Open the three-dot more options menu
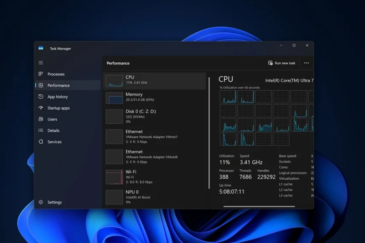This screenshot has width=365, height=243. (x=306, y=63)
